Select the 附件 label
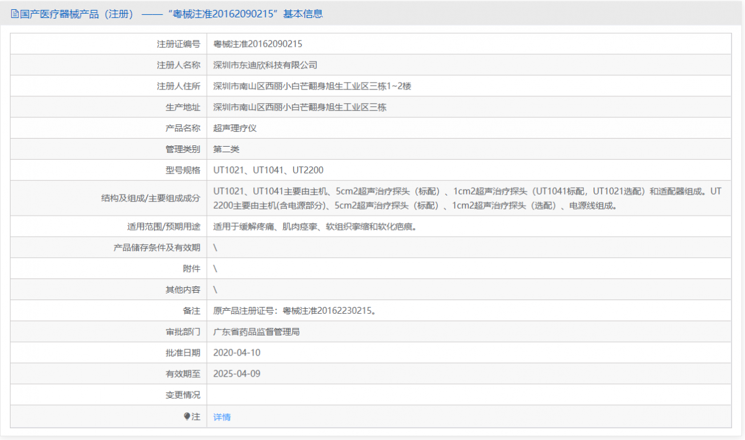Image resolution: width=745 pixels, height=440 pixels. pyautogui.click(x=192, y=269)
